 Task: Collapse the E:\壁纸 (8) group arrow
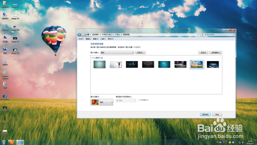coord(92,58)
